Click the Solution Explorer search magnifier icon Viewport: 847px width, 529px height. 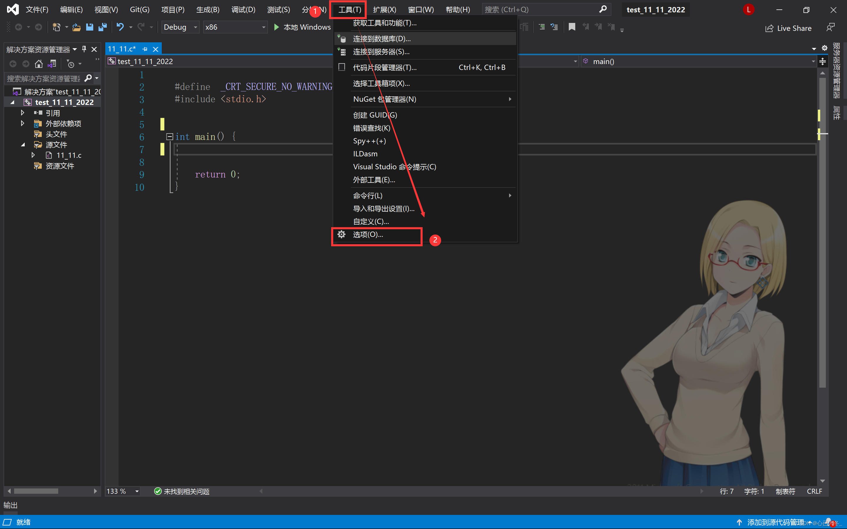[x=88, y=78]
